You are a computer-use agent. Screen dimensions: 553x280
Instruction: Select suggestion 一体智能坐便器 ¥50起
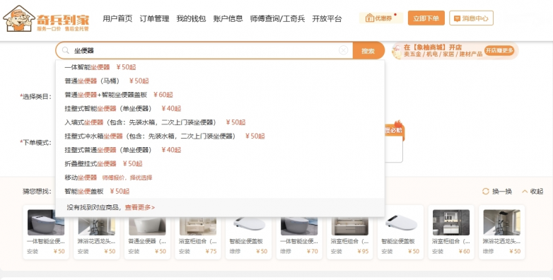point(220,67)
